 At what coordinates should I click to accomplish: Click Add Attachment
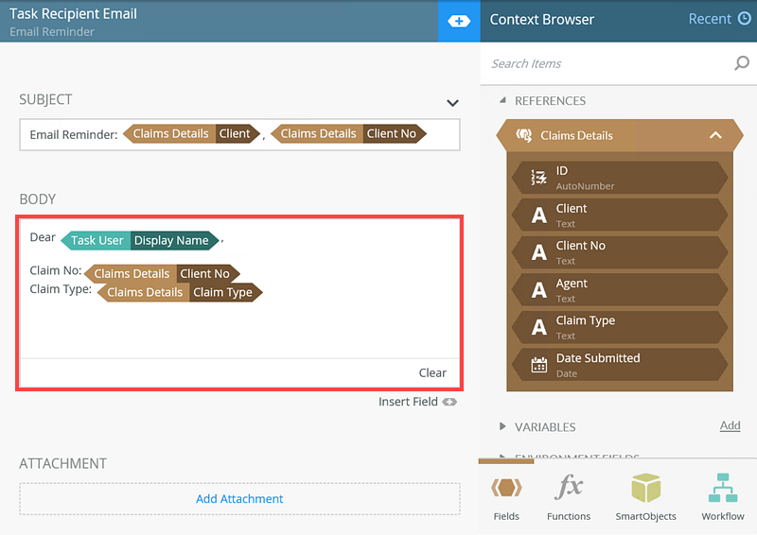click(239, 499)
